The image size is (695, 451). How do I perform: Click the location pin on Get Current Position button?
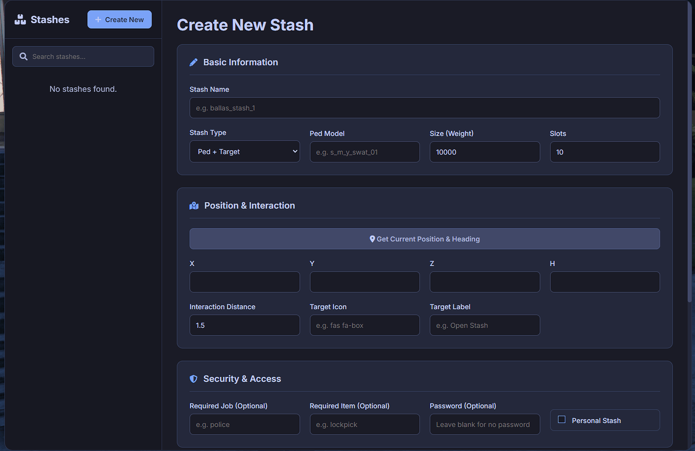click(372, 239)
